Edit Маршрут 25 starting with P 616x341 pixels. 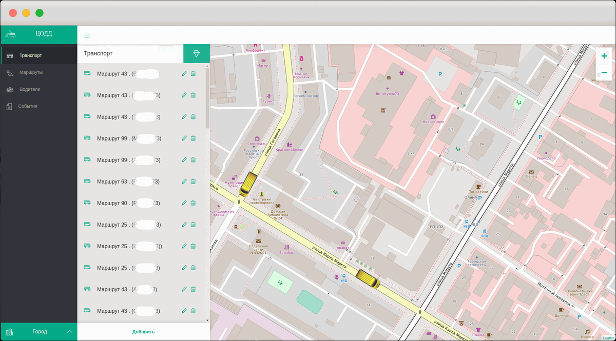(184, 225)
